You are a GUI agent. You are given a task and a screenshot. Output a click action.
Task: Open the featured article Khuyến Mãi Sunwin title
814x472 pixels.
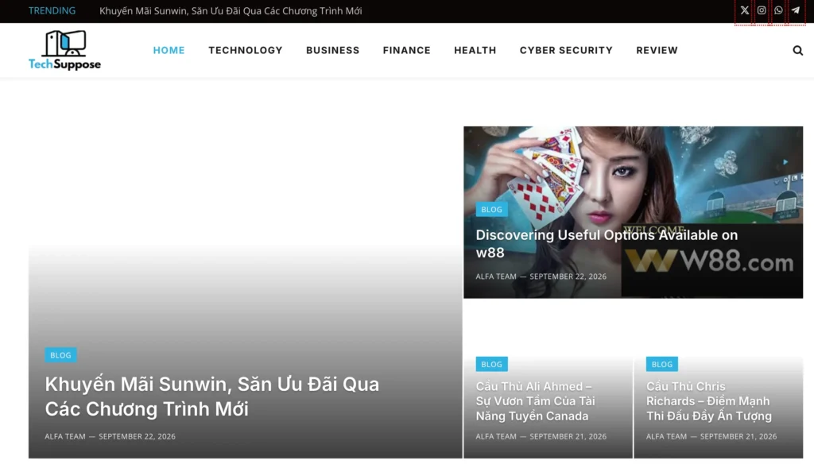coord(211,397)
